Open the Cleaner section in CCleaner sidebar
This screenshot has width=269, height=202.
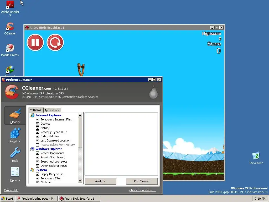(15, 115)
